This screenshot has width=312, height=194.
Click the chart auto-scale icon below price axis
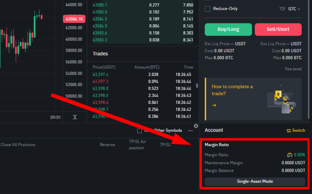pyautogui.click(x=75, y=117)
